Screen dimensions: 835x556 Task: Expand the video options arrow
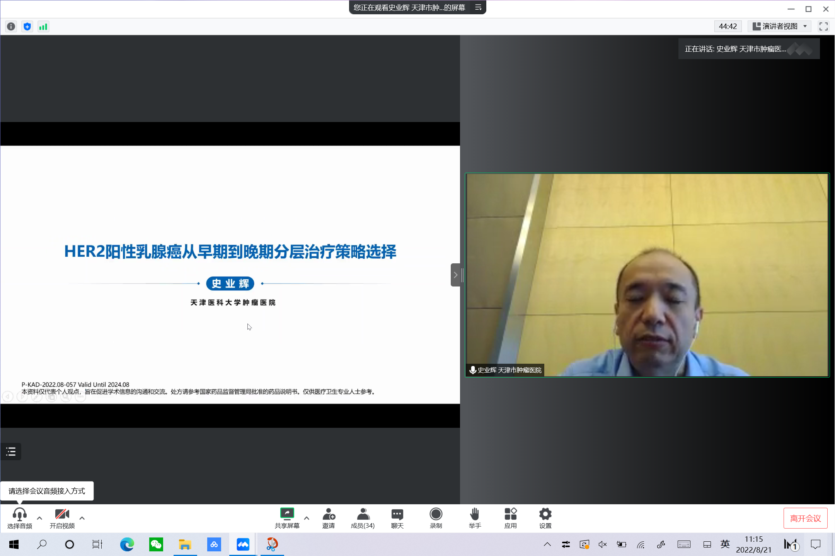pyautogui.click(x=82, y=518)
